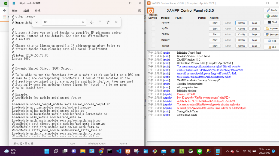Start the FileZilla module
Viewport: 279px width, 156px height.
pos(215,34)
